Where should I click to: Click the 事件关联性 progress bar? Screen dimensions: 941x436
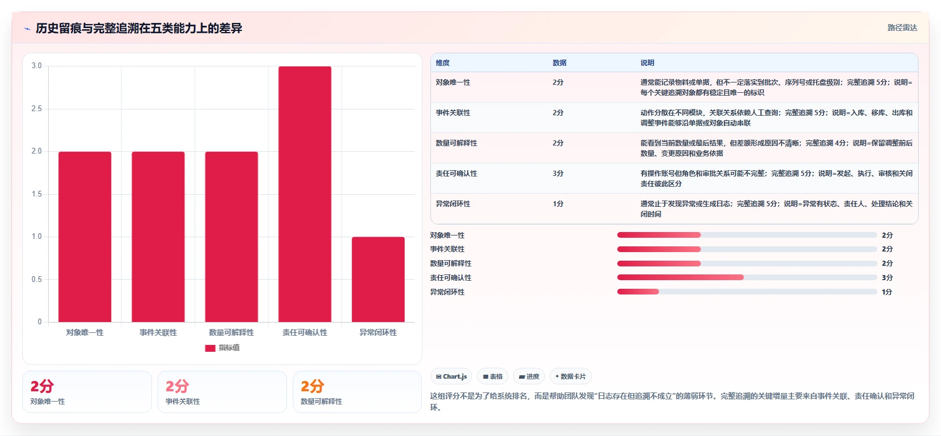click(x=747, y=249)
